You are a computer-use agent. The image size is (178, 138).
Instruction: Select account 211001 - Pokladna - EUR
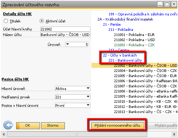point(134,35)
